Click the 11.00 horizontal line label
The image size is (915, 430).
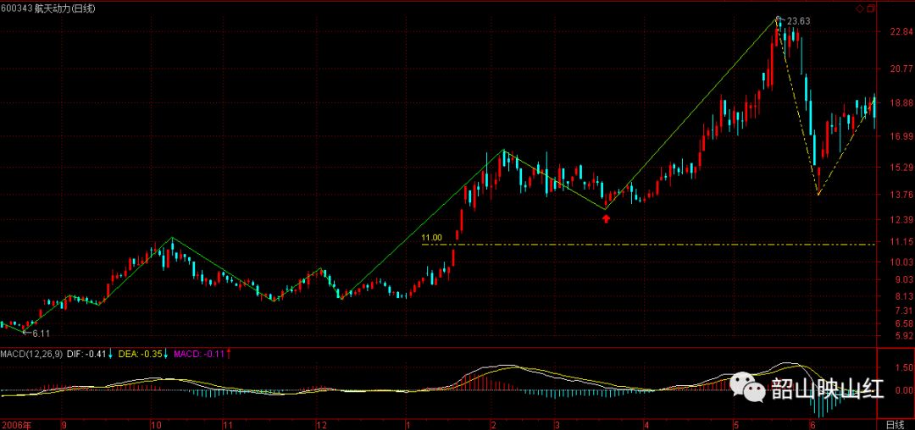click(x=432, y=238)
